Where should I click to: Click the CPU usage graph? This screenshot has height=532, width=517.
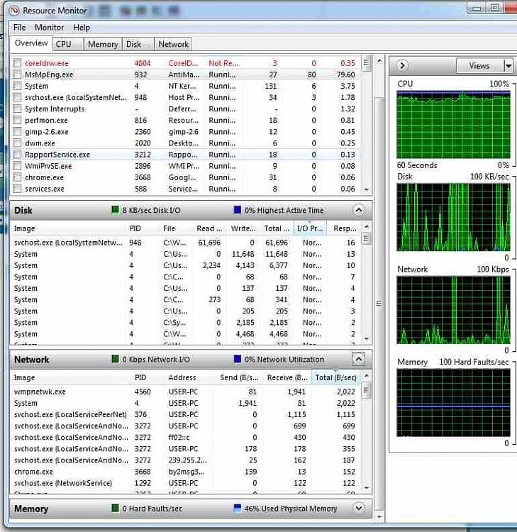click(454, 125)
